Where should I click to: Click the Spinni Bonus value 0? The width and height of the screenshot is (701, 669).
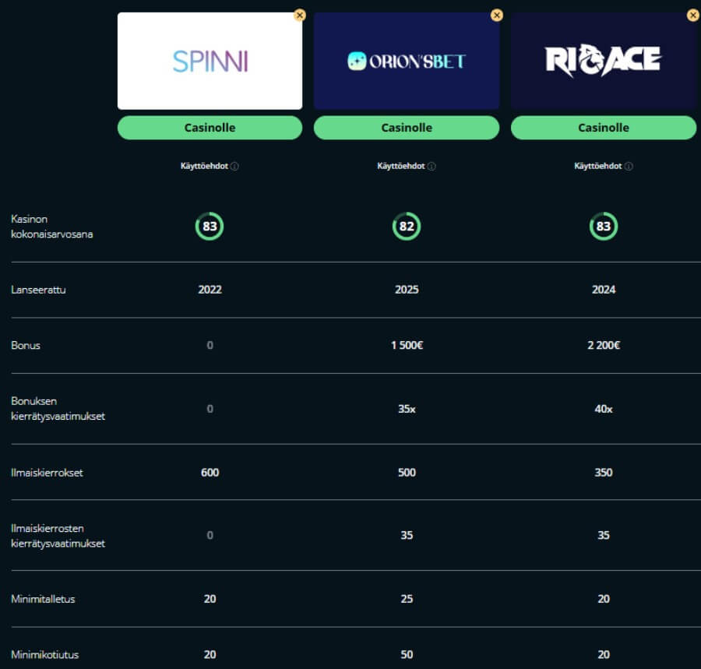coord(210,345)
